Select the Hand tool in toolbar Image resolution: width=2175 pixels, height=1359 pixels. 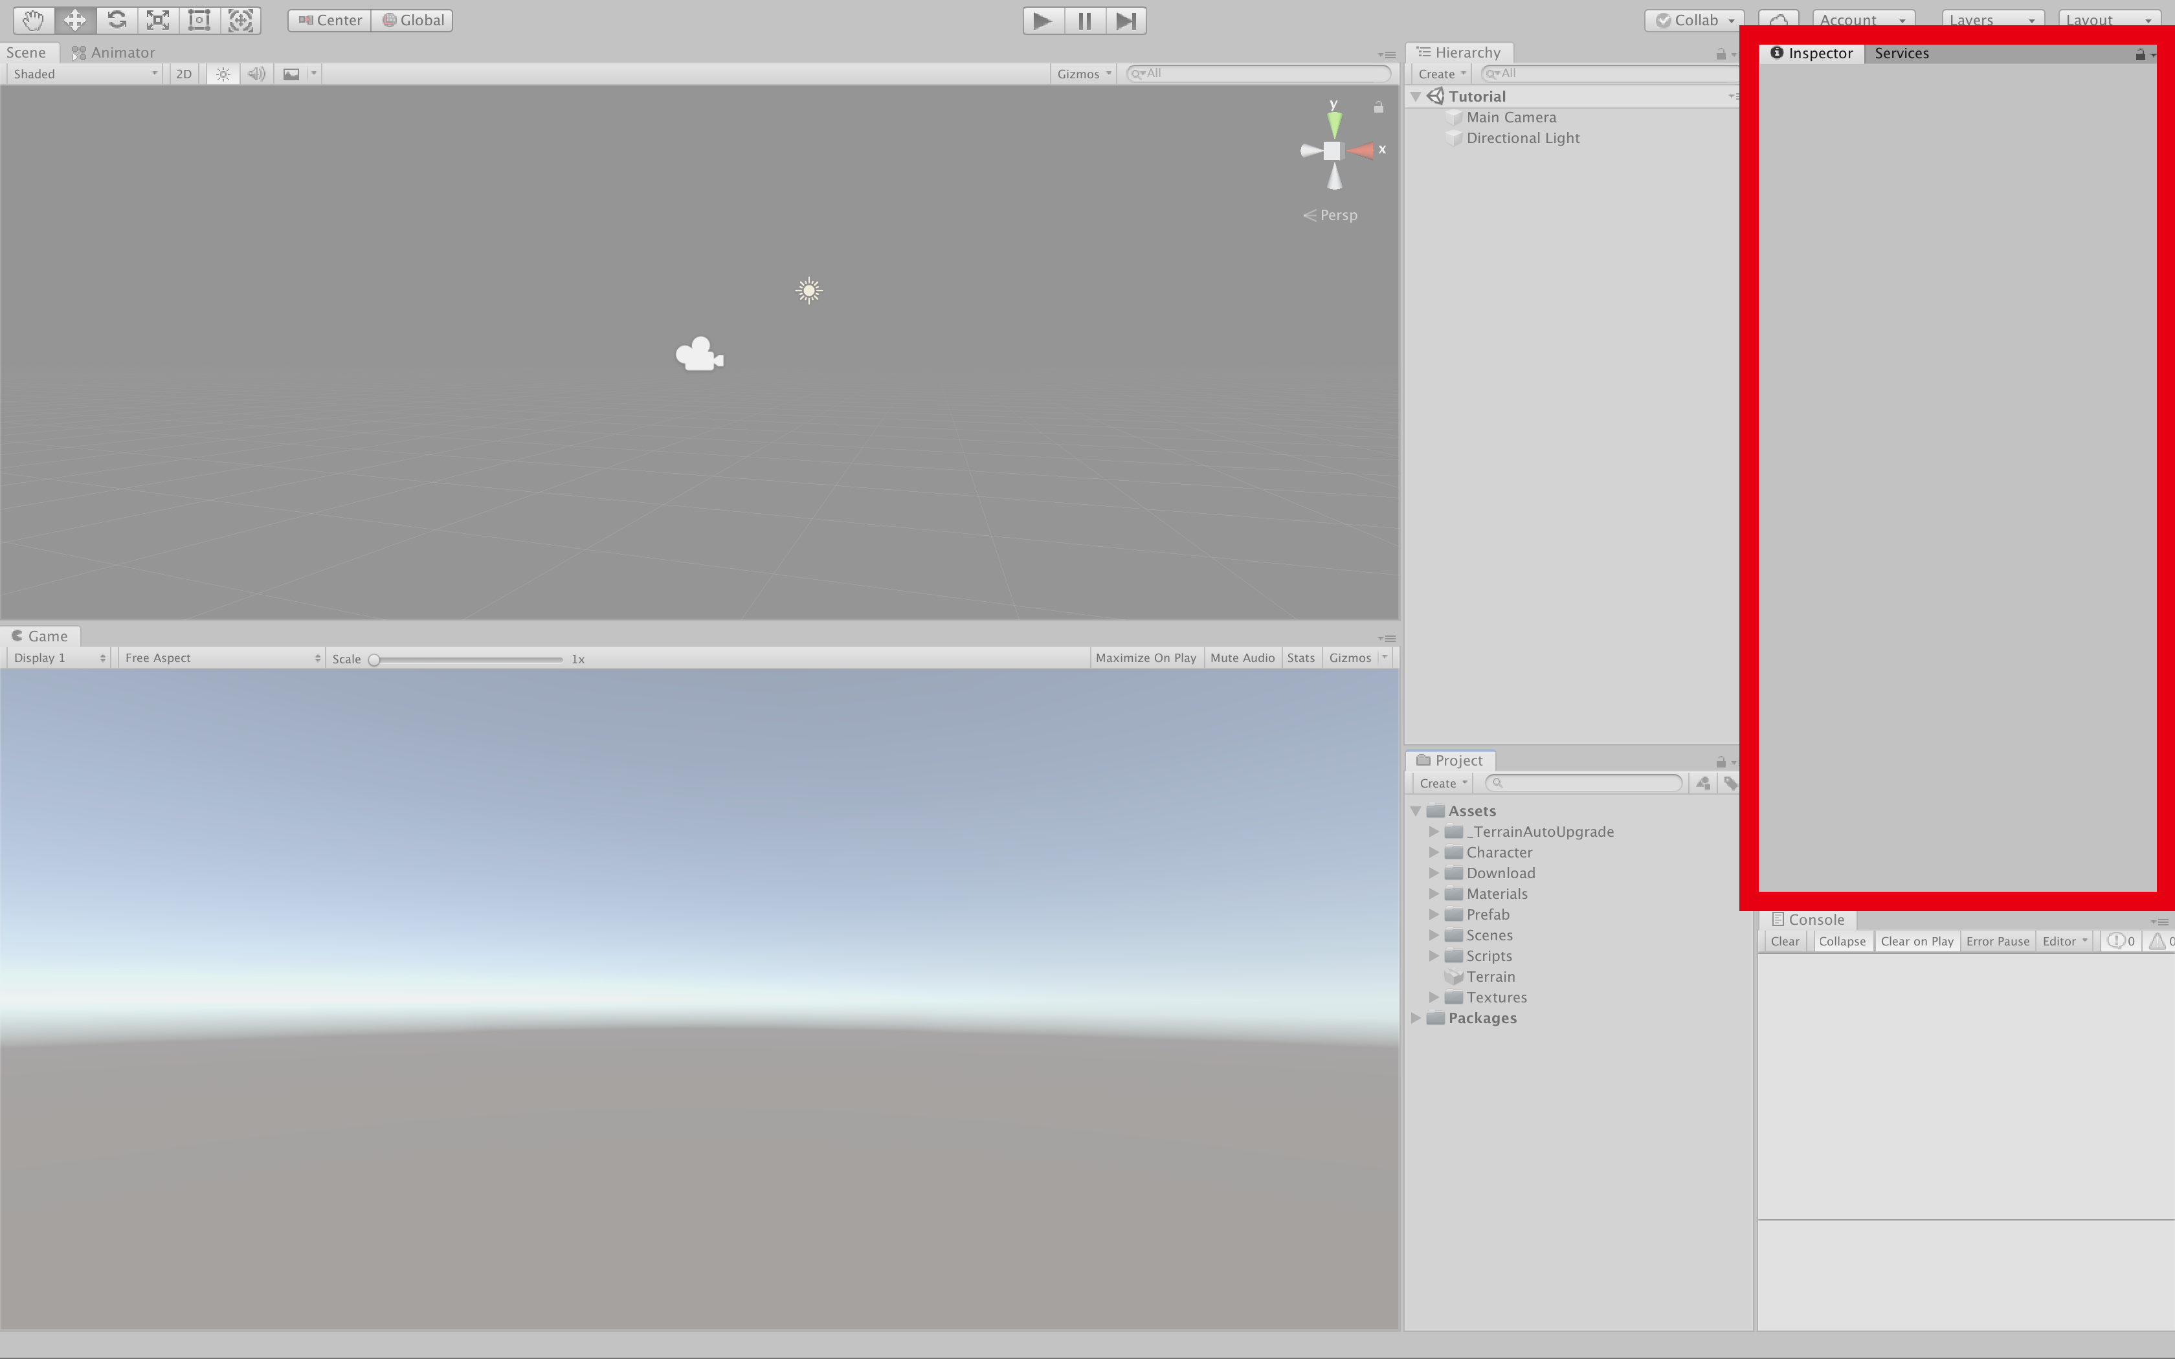pos(33,20)
